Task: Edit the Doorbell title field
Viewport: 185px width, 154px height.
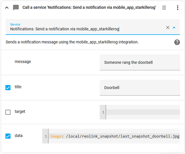Action: tap(140, 88)
